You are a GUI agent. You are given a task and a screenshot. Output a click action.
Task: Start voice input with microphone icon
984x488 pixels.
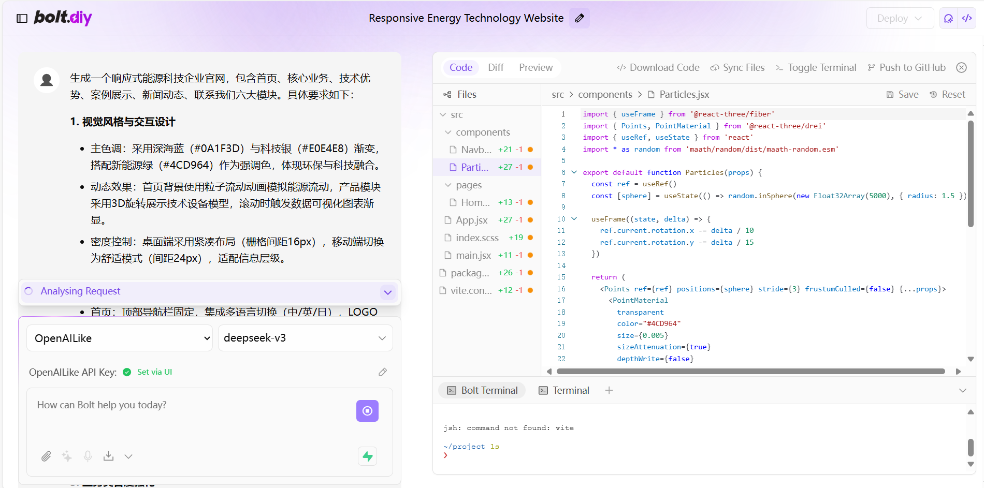pos(88,456)
